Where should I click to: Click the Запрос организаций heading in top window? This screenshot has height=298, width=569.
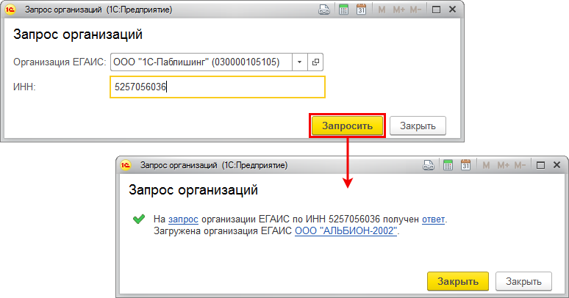(78, 34)
